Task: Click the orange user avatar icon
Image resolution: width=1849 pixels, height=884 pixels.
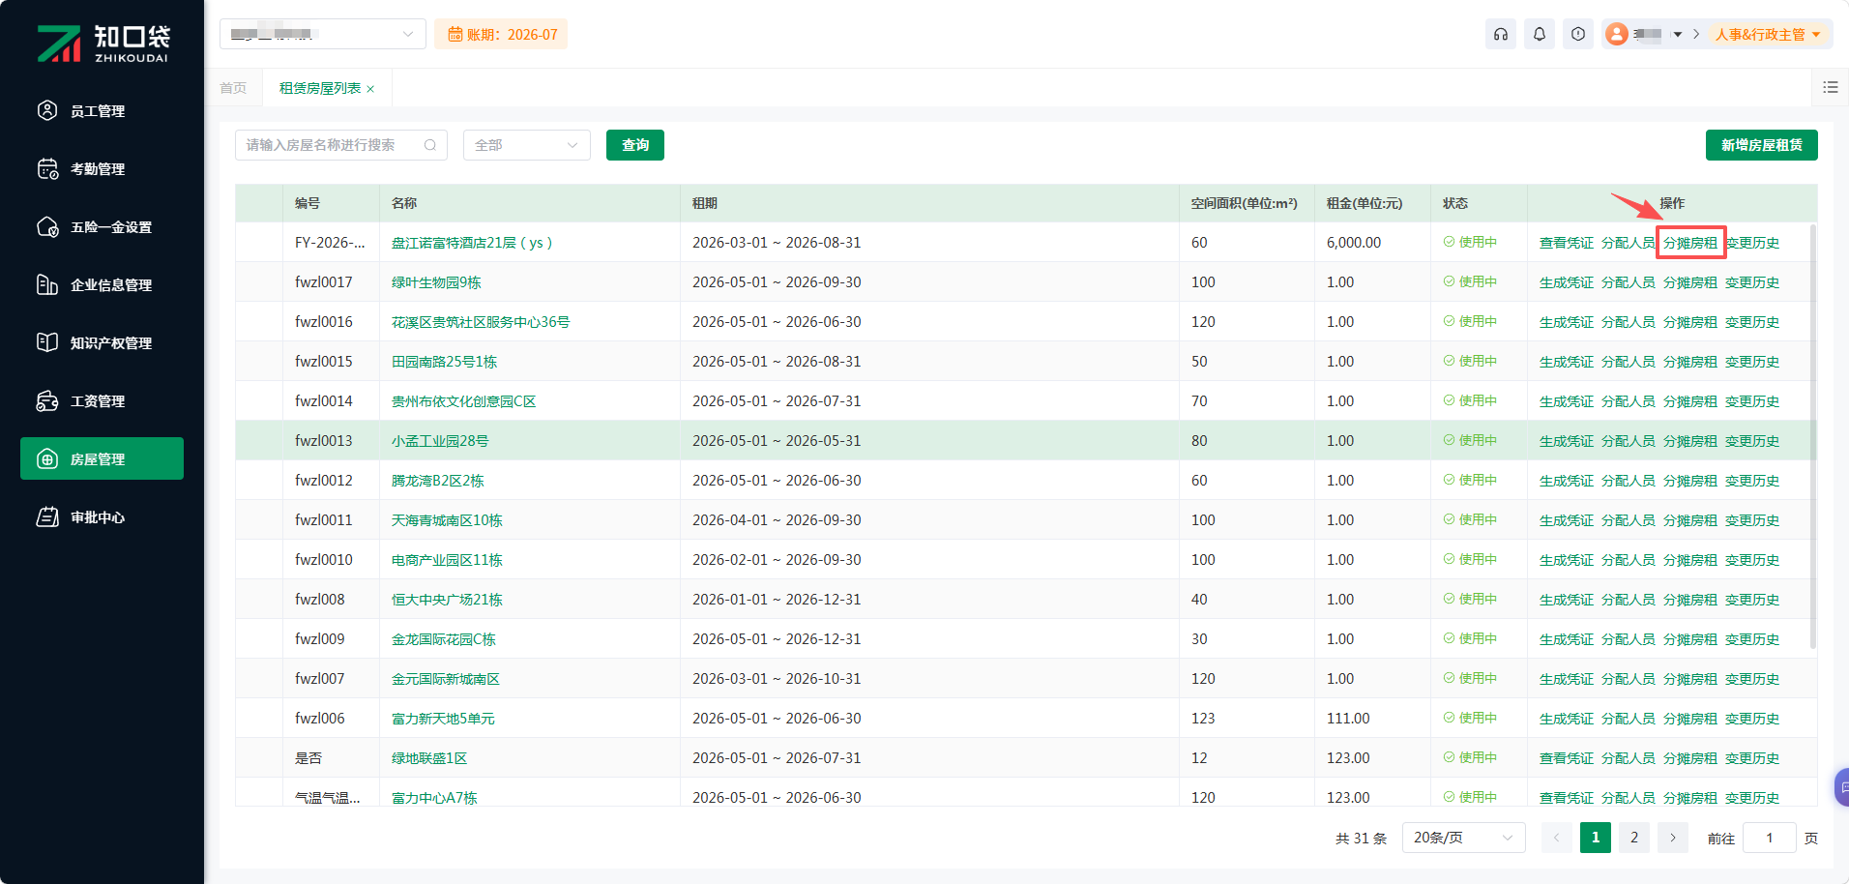Action: tap(1616, 34)
